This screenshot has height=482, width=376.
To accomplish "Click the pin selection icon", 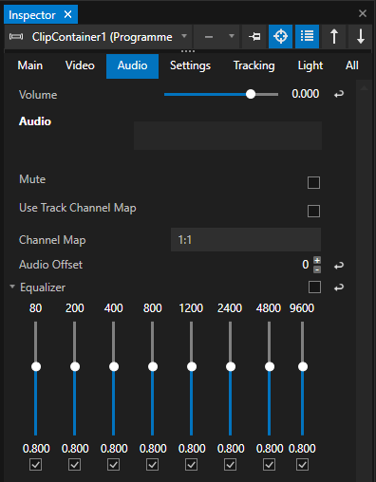I will coord(254,37).
